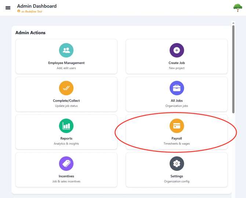Click the Settings gear icon
246x198 pixels.
coord(177,164)
